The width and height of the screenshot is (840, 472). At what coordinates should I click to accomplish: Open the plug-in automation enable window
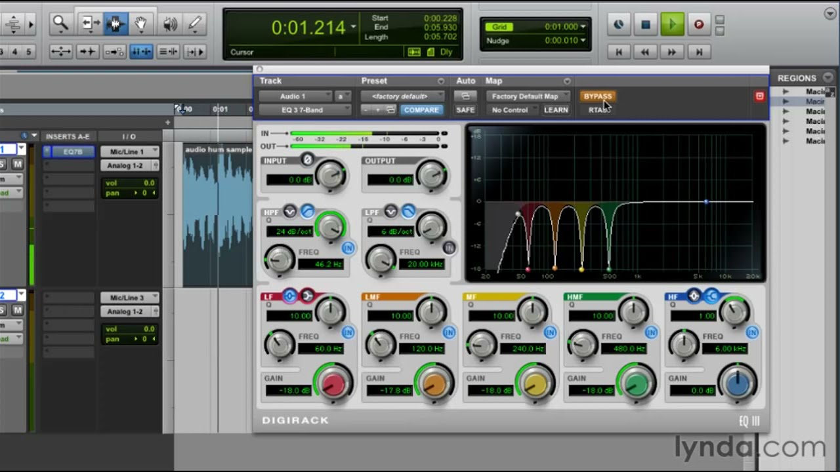pyautogui.click(x=465, y=96)
